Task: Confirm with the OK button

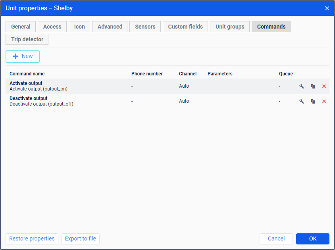Action: [313, 238]
